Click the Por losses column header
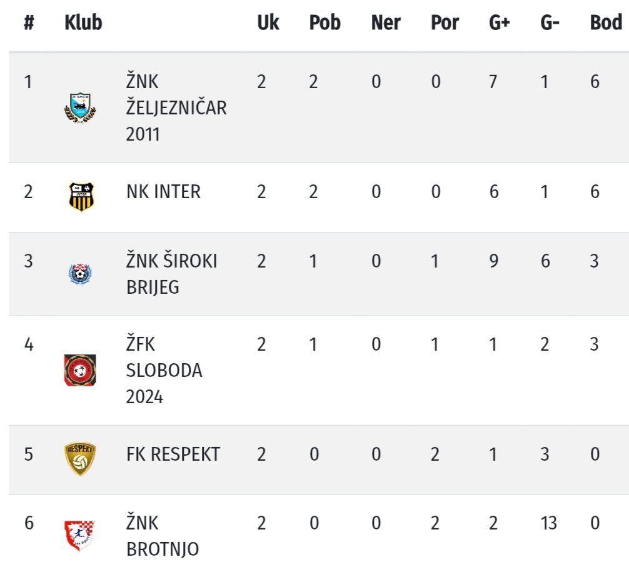629x577 pixels. click(x=445, y=23)
